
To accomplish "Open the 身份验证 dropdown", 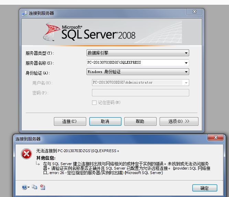I will pyautogui.click(x=138, y=72).
